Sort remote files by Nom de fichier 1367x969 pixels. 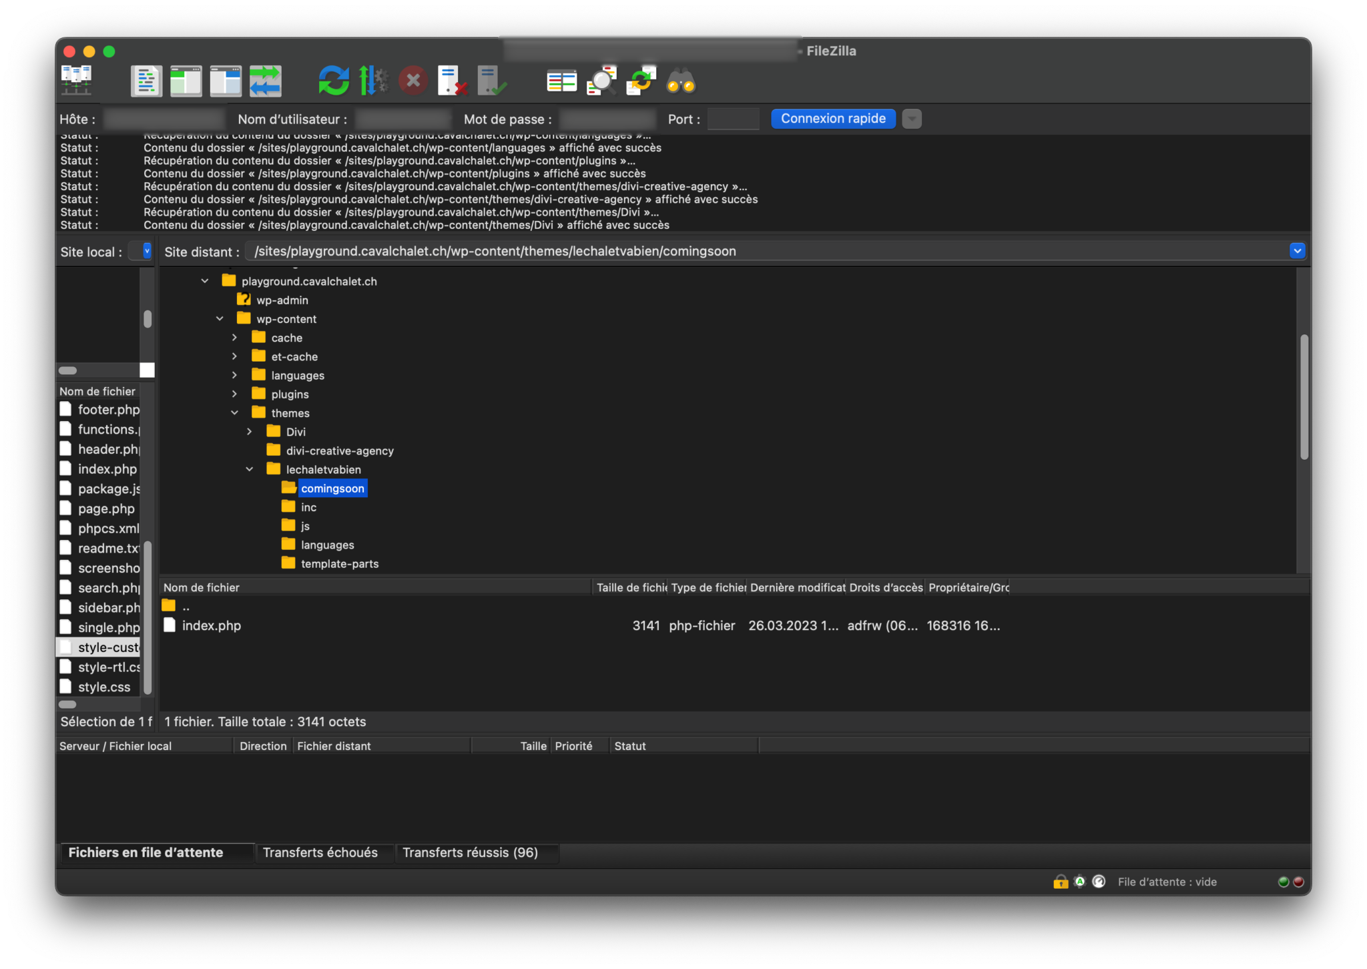click(376, 587)
